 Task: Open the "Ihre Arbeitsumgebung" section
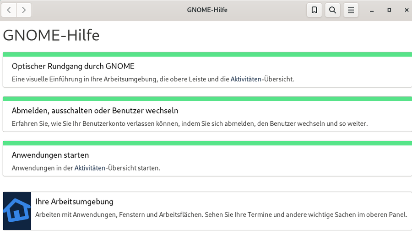(x=74, y=202)
